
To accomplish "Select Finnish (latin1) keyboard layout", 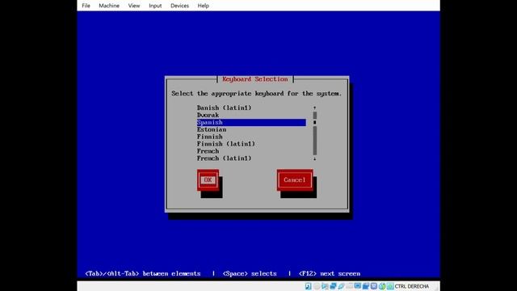I will tap(226, 144).
